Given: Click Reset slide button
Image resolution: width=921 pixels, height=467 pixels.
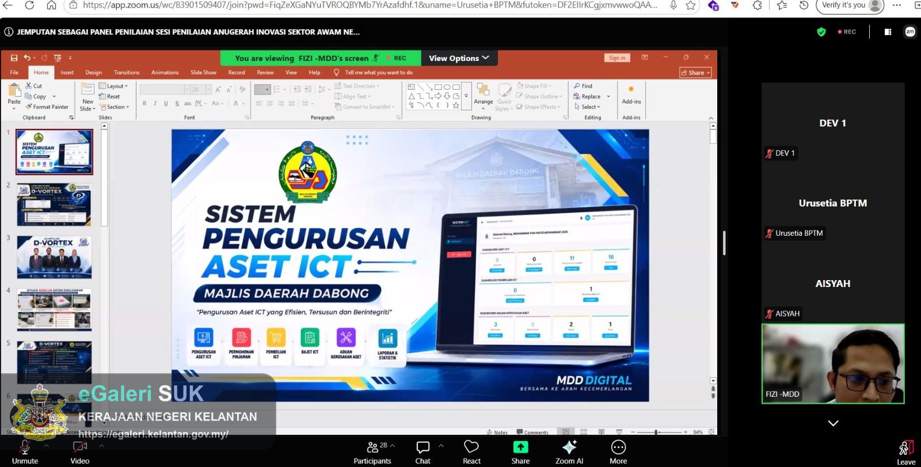Looking at the screenshot, I should pos(109,97).
